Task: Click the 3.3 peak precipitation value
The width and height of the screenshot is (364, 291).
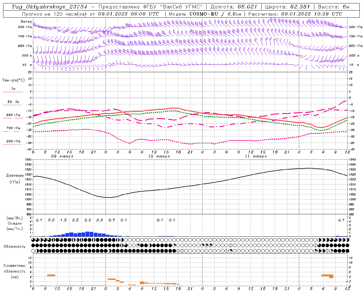Action: pyautogui.click(x=88, y=220)
